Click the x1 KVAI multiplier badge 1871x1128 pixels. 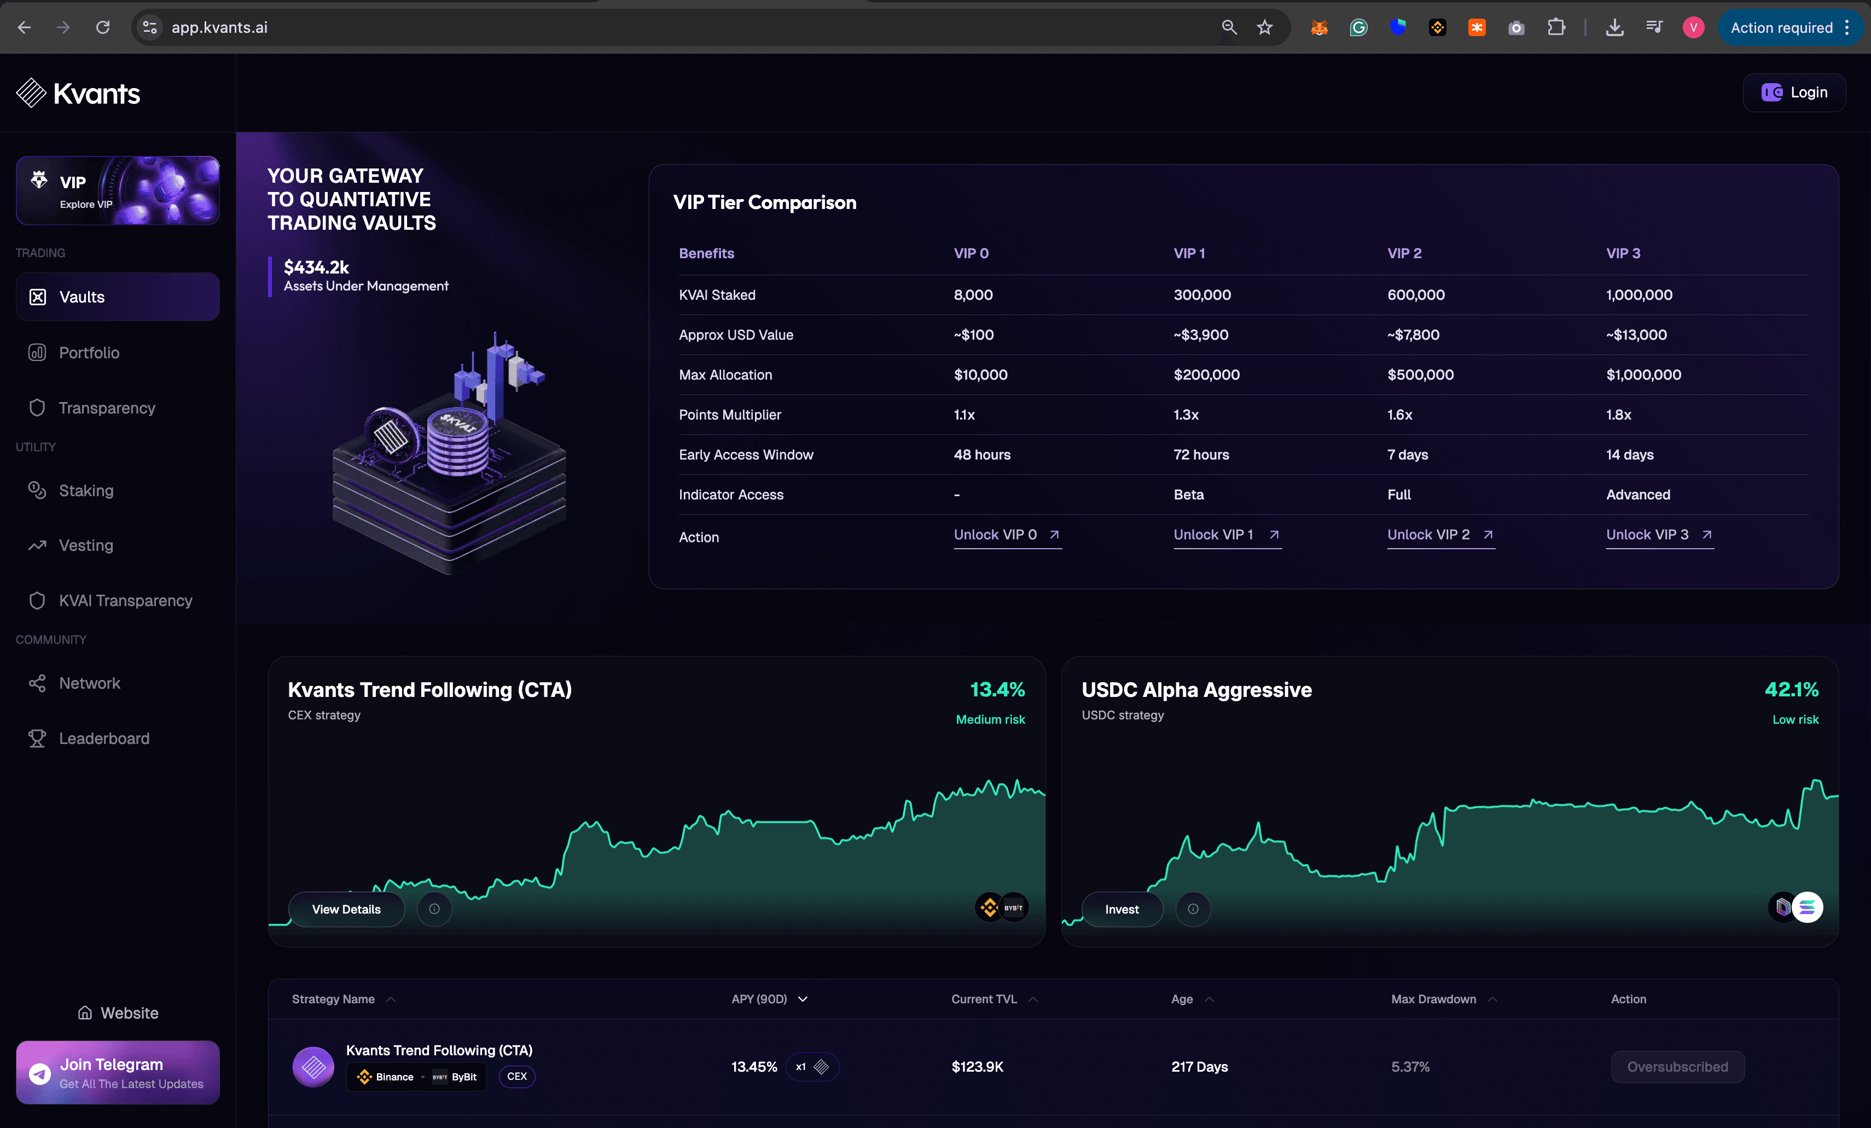coord(812,1067)
